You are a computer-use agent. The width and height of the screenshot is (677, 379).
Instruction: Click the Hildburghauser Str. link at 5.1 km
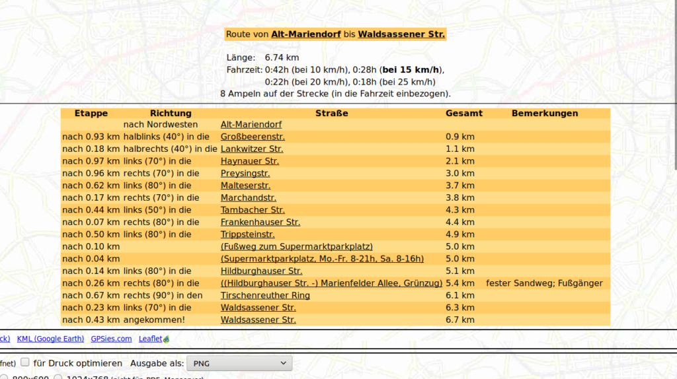tap(261, 271)
